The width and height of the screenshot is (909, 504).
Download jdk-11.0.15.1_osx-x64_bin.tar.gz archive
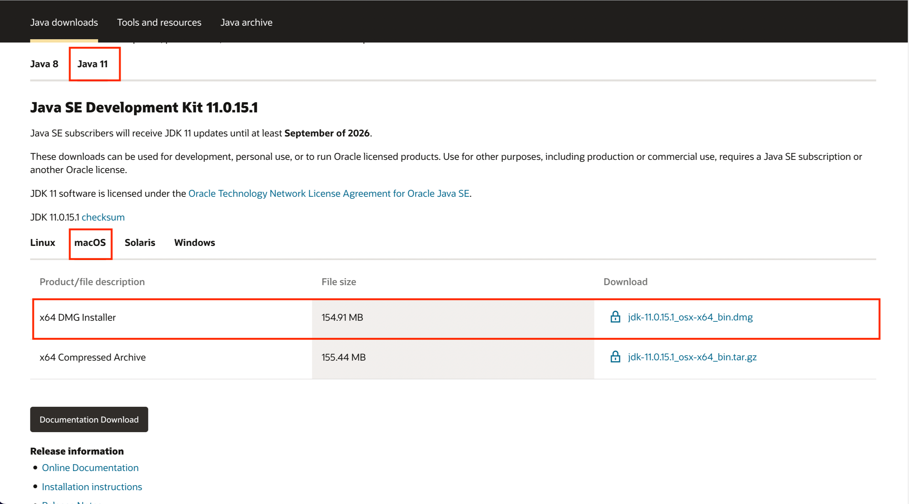coord(692,357)
